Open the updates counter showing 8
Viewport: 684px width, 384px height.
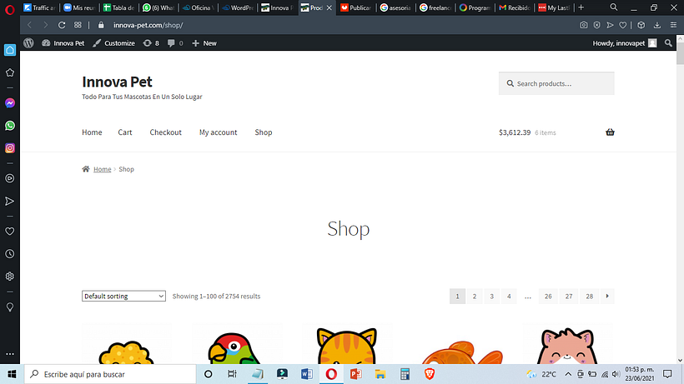tap(151, 43)
